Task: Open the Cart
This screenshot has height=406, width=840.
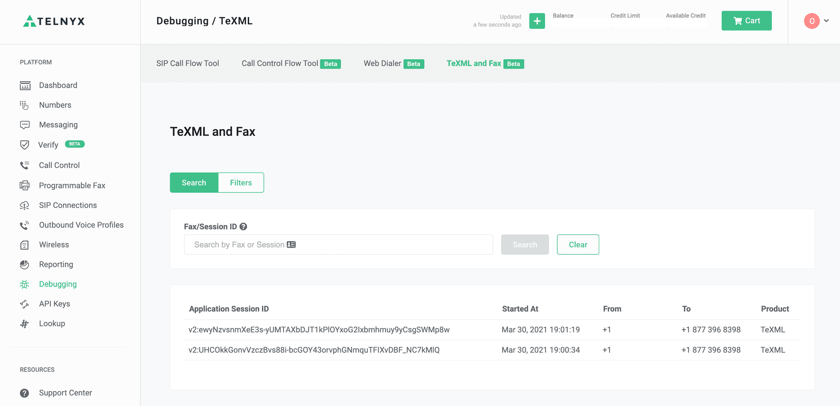Action: [x=746, y=21]
